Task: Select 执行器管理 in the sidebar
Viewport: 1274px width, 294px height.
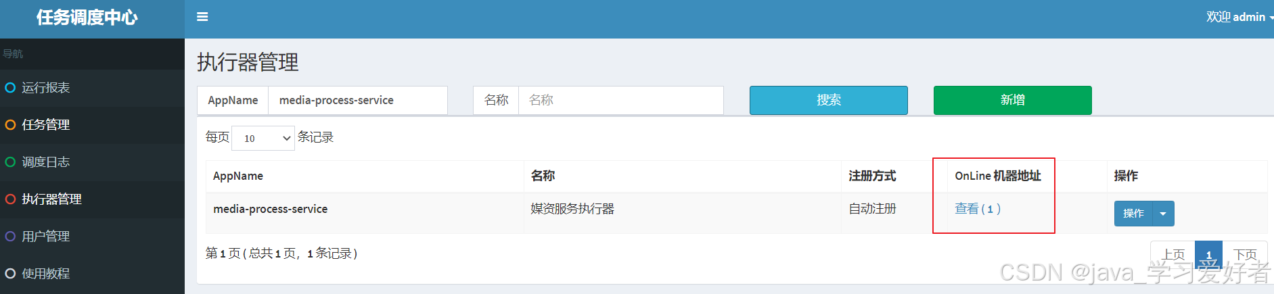Action: (92, 199)
